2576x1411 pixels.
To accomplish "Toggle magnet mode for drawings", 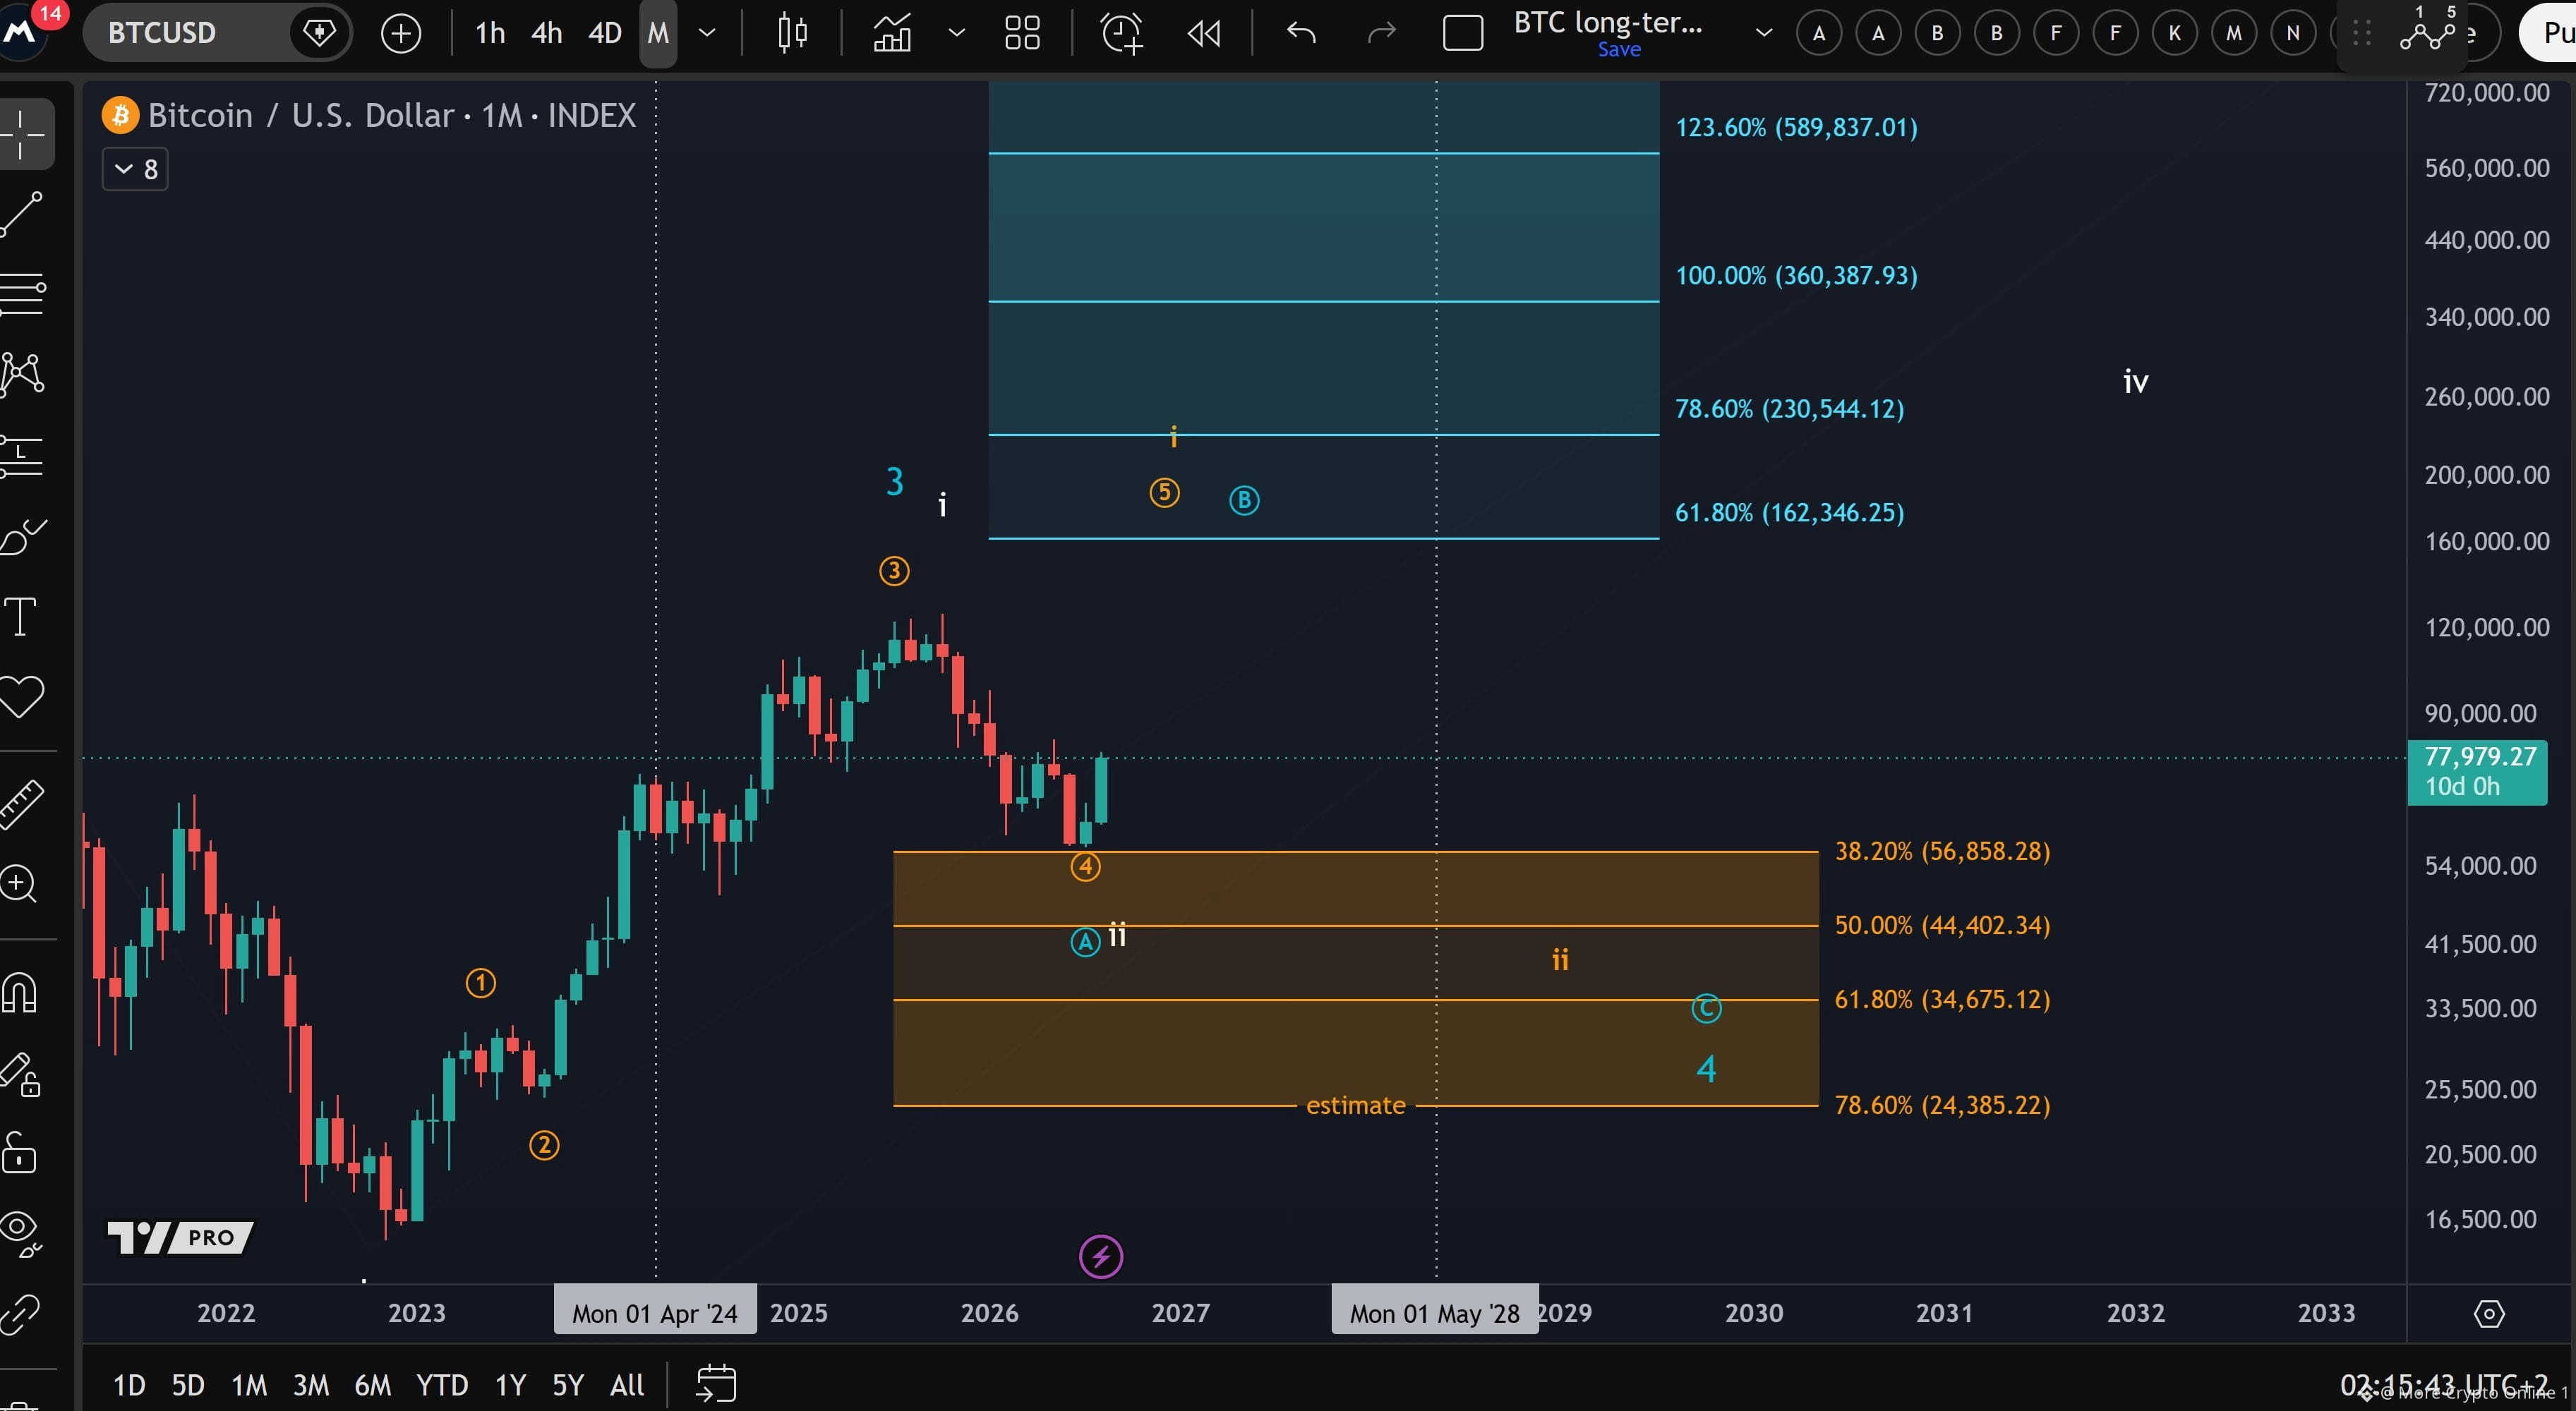I will tap(20, 993).
